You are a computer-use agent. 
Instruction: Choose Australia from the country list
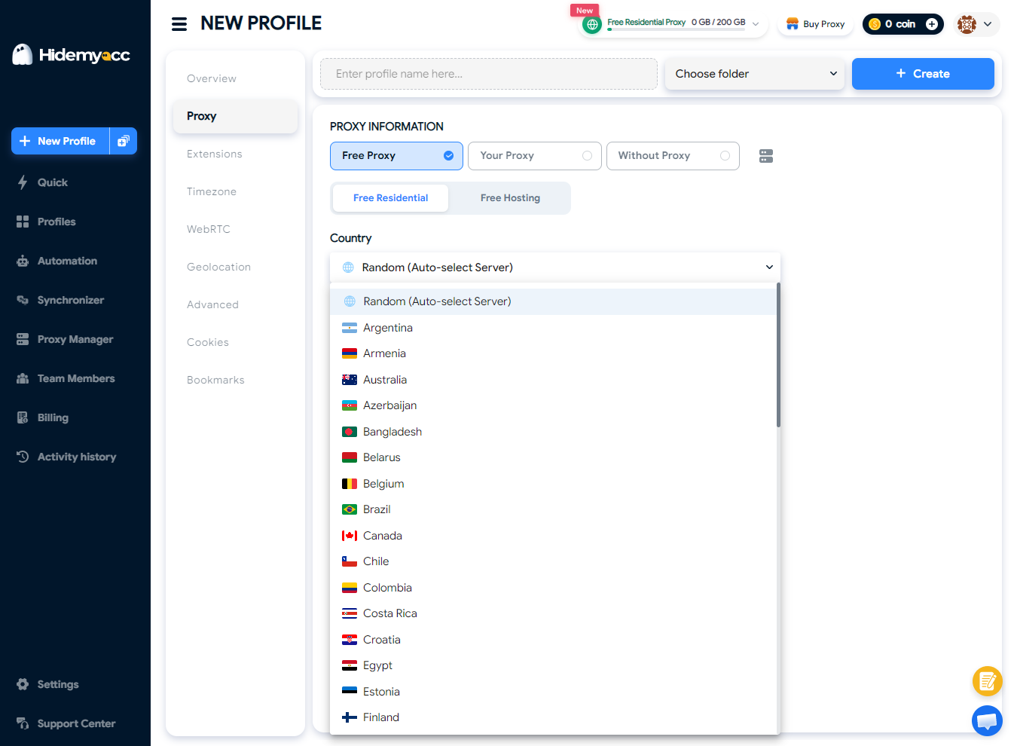[x=553, y=380]
